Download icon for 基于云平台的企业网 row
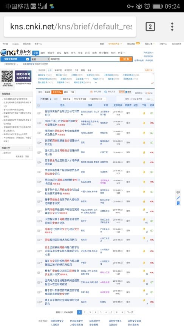This screenshot has width=184, height=327. [x=144, y=300]
